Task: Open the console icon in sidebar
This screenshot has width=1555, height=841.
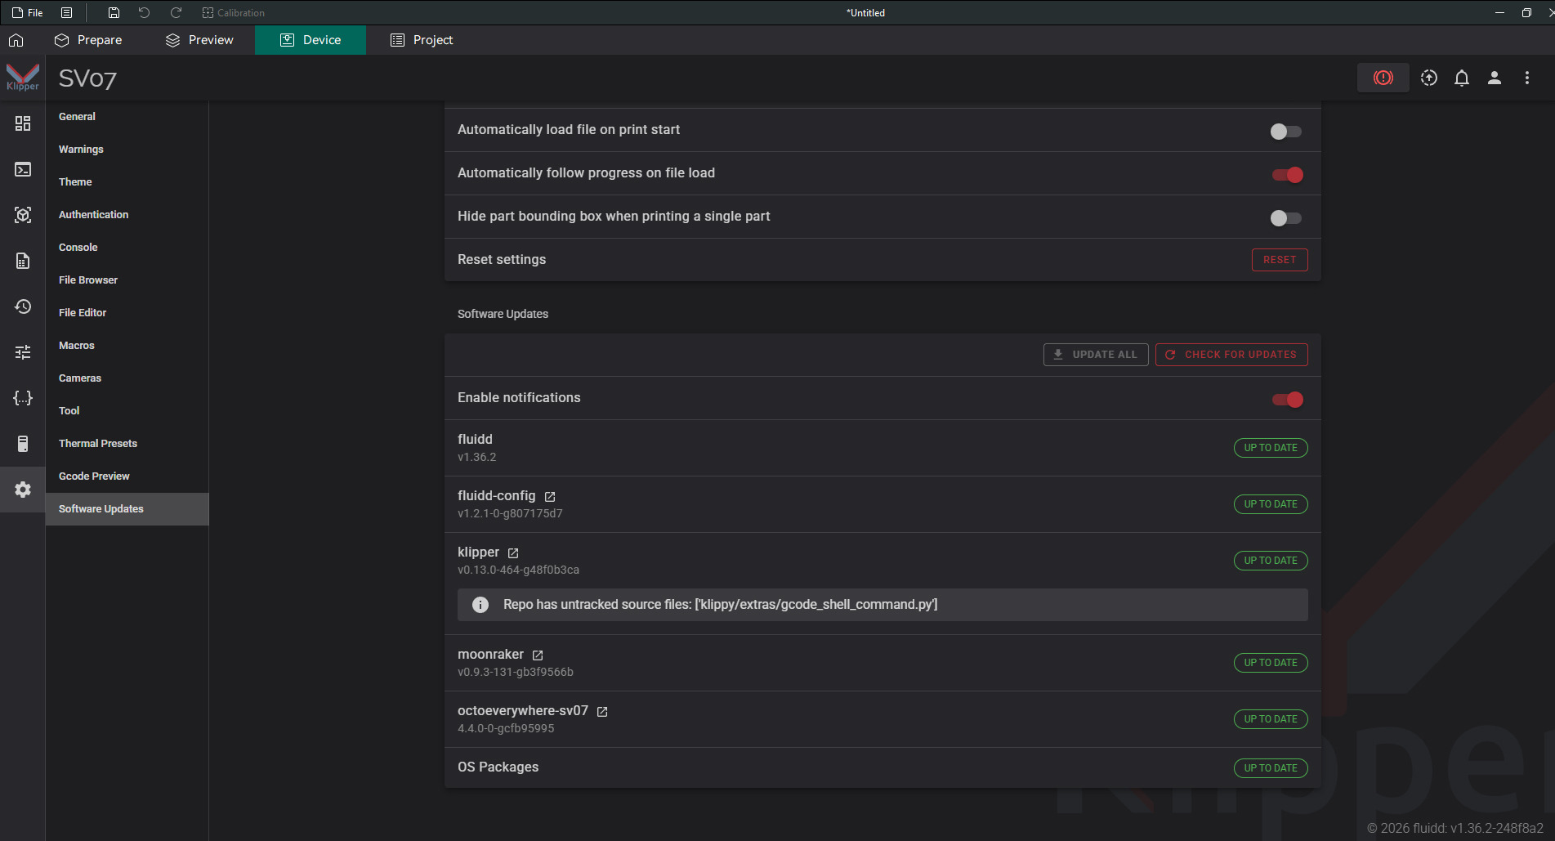Action: 23,169
